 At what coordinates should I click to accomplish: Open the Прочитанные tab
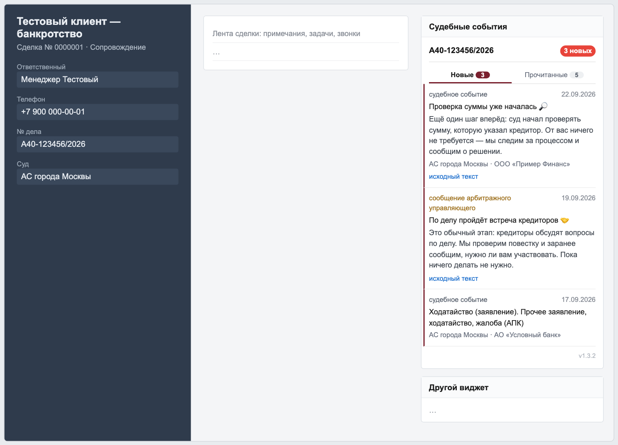554,75
